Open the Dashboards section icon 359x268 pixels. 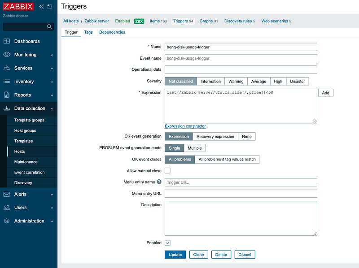tap(7, 41)
